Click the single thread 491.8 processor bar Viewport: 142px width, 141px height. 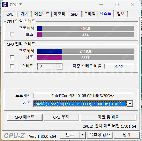point(85,29)
